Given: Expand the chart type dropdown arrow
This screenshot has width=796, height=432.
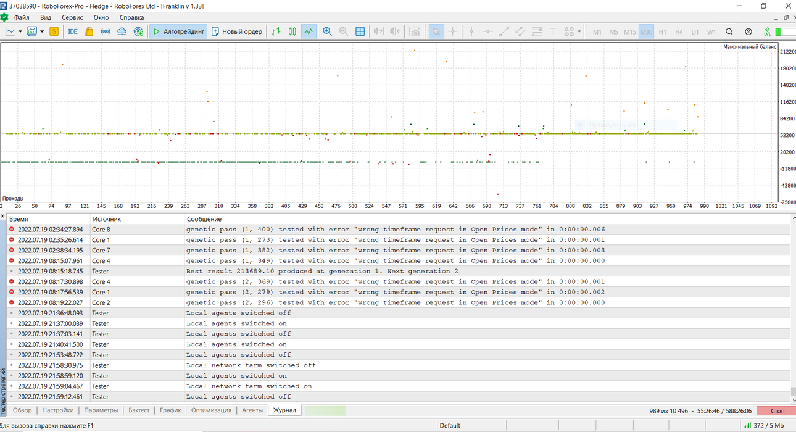Looking at the screenshot, I should coord(20,31).
